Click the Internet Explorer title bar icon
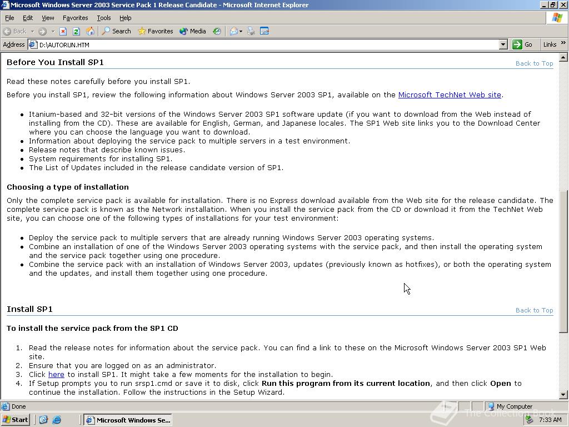The height and width of the screenshot is (427, 569). coord(4,4)
